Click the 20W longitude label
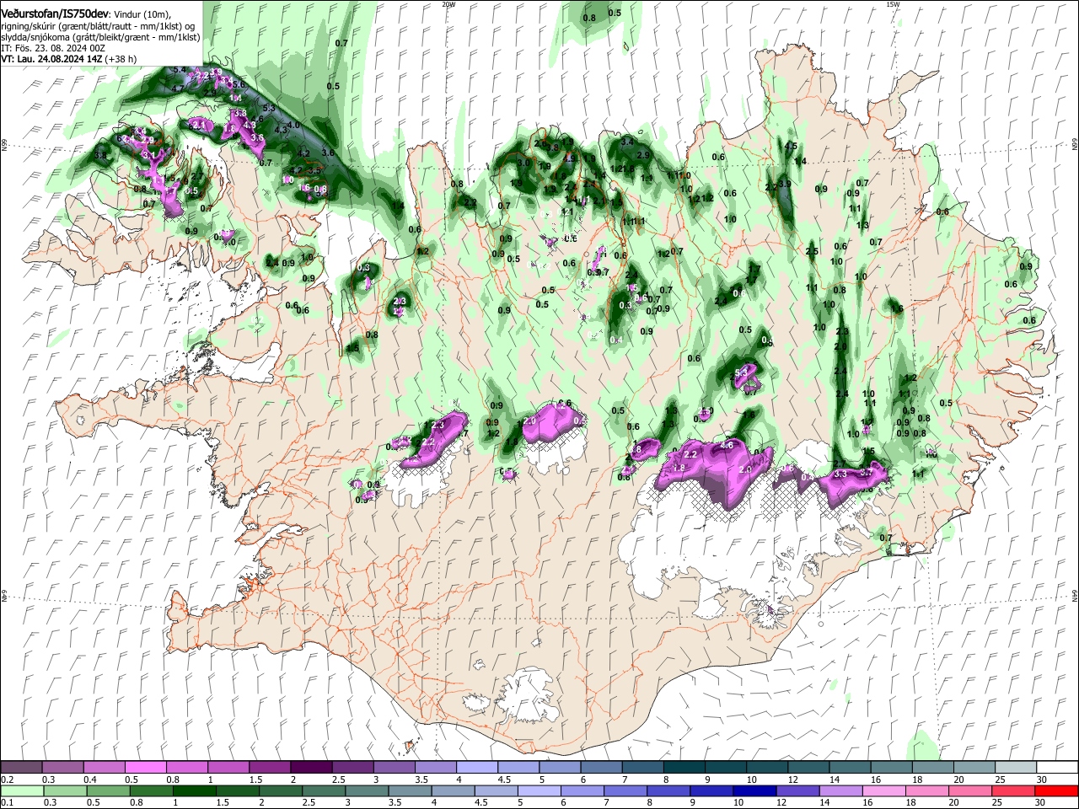The image size is (1079, 809). click(x=449, y=4)
